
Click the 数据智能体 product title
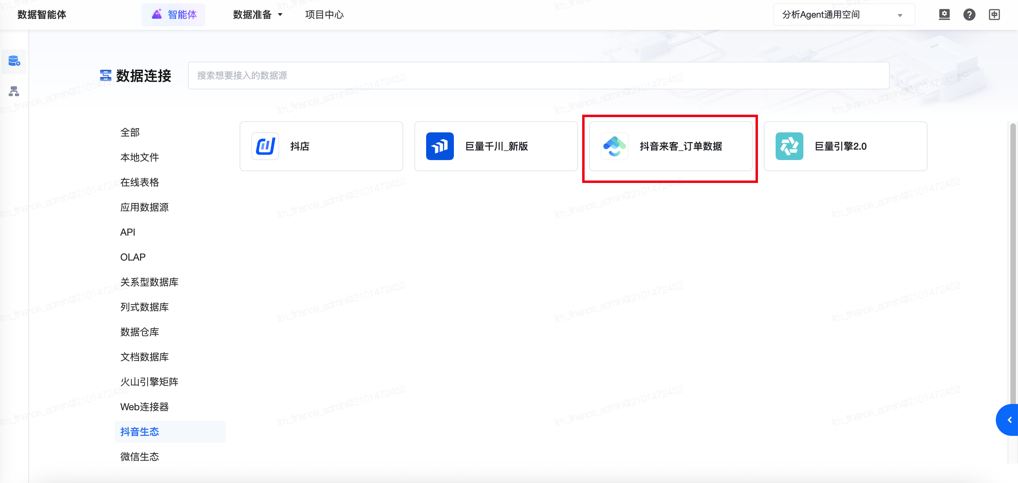click(x=42, y=15)
